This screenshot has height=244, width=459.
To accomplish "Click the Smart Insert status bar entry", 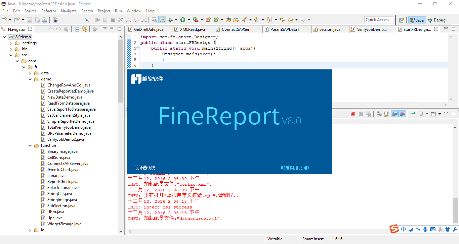I will 313,239.
